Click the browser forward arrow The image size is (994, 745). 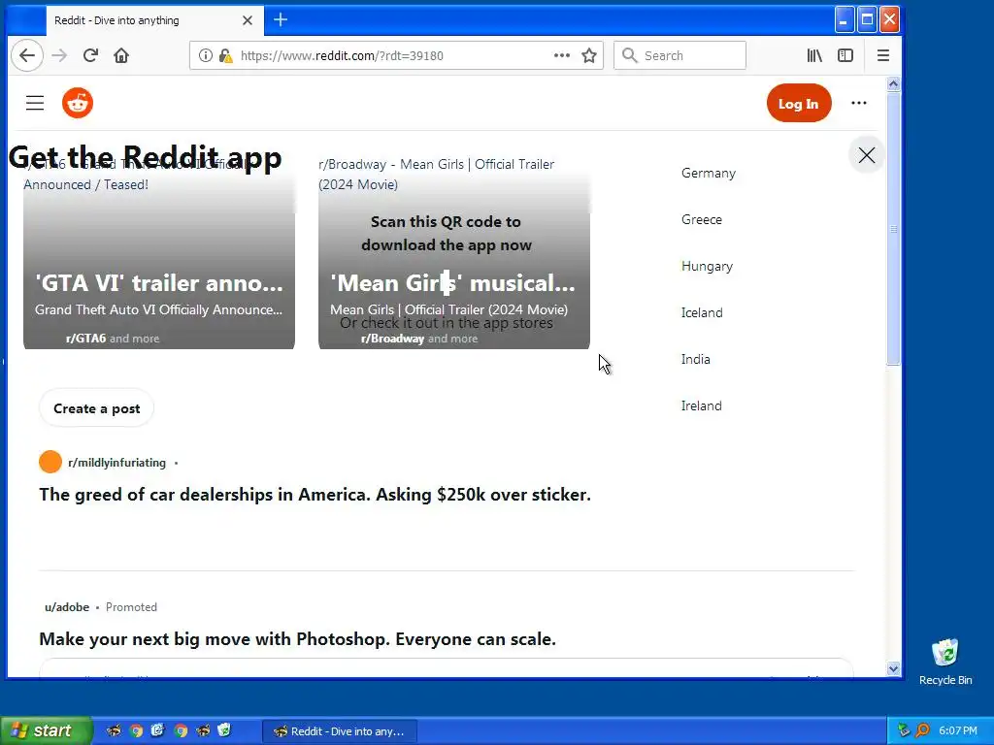(x=59, y=55)
